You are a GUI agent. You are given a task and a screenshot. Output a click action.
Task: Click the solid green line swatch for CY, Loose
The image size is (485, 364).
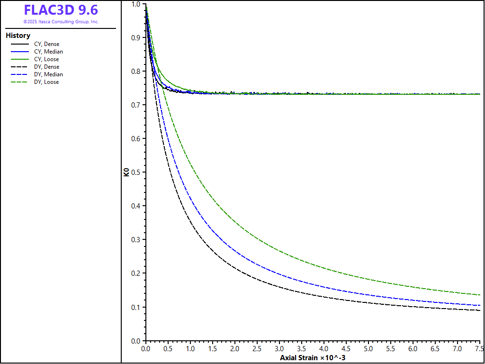click(20, 59)
